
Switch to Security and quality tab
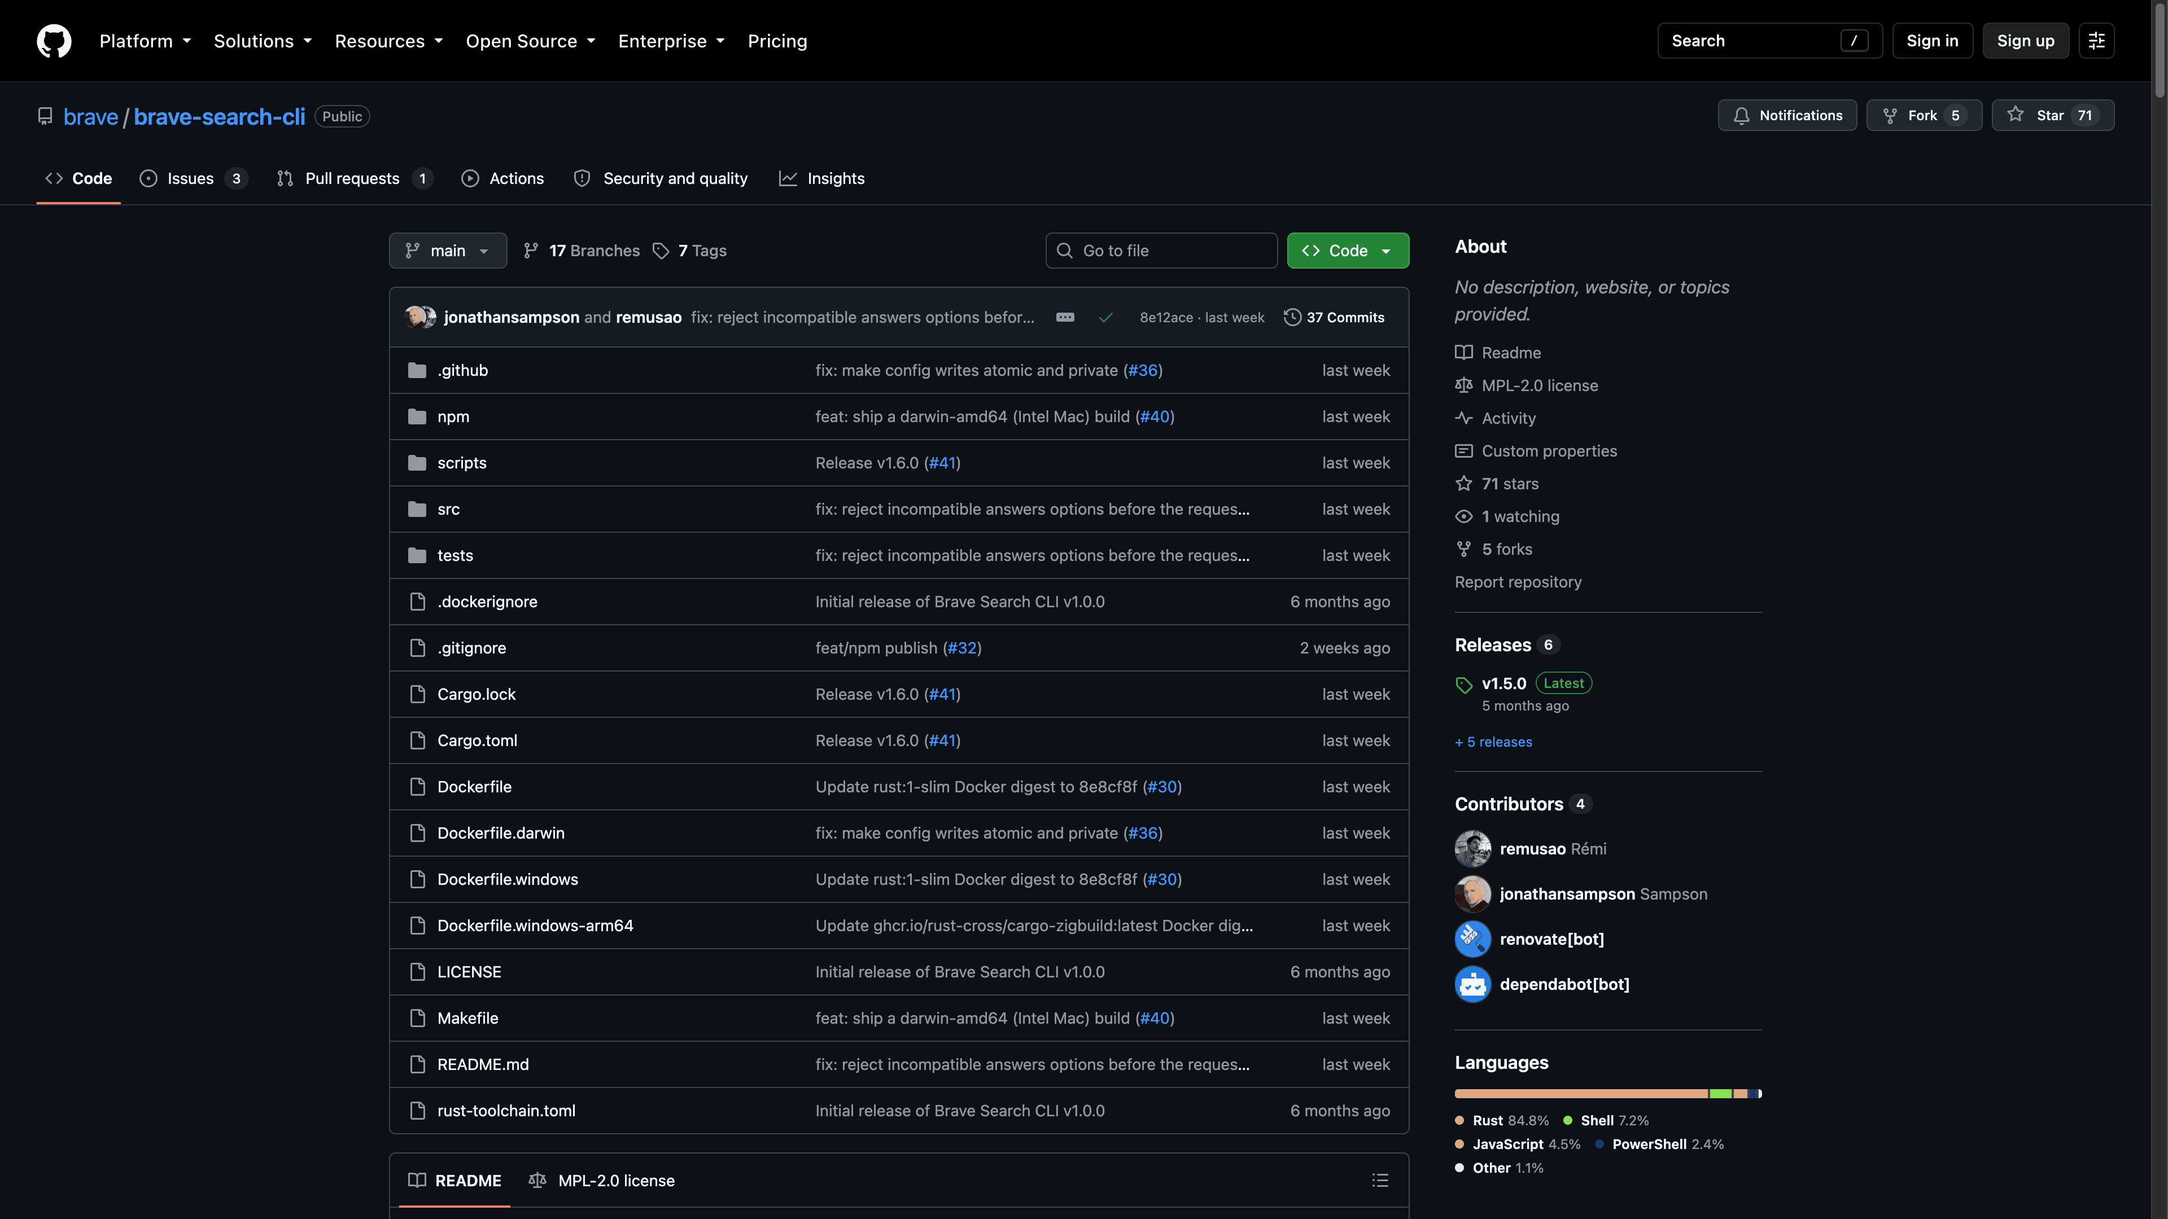tap(661, 178)
